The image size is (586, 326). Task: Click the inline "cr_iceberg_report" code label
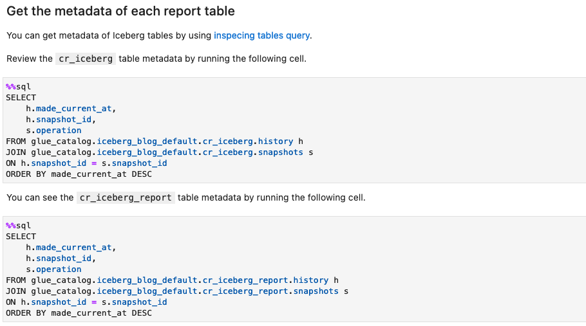tap(126, 197)
